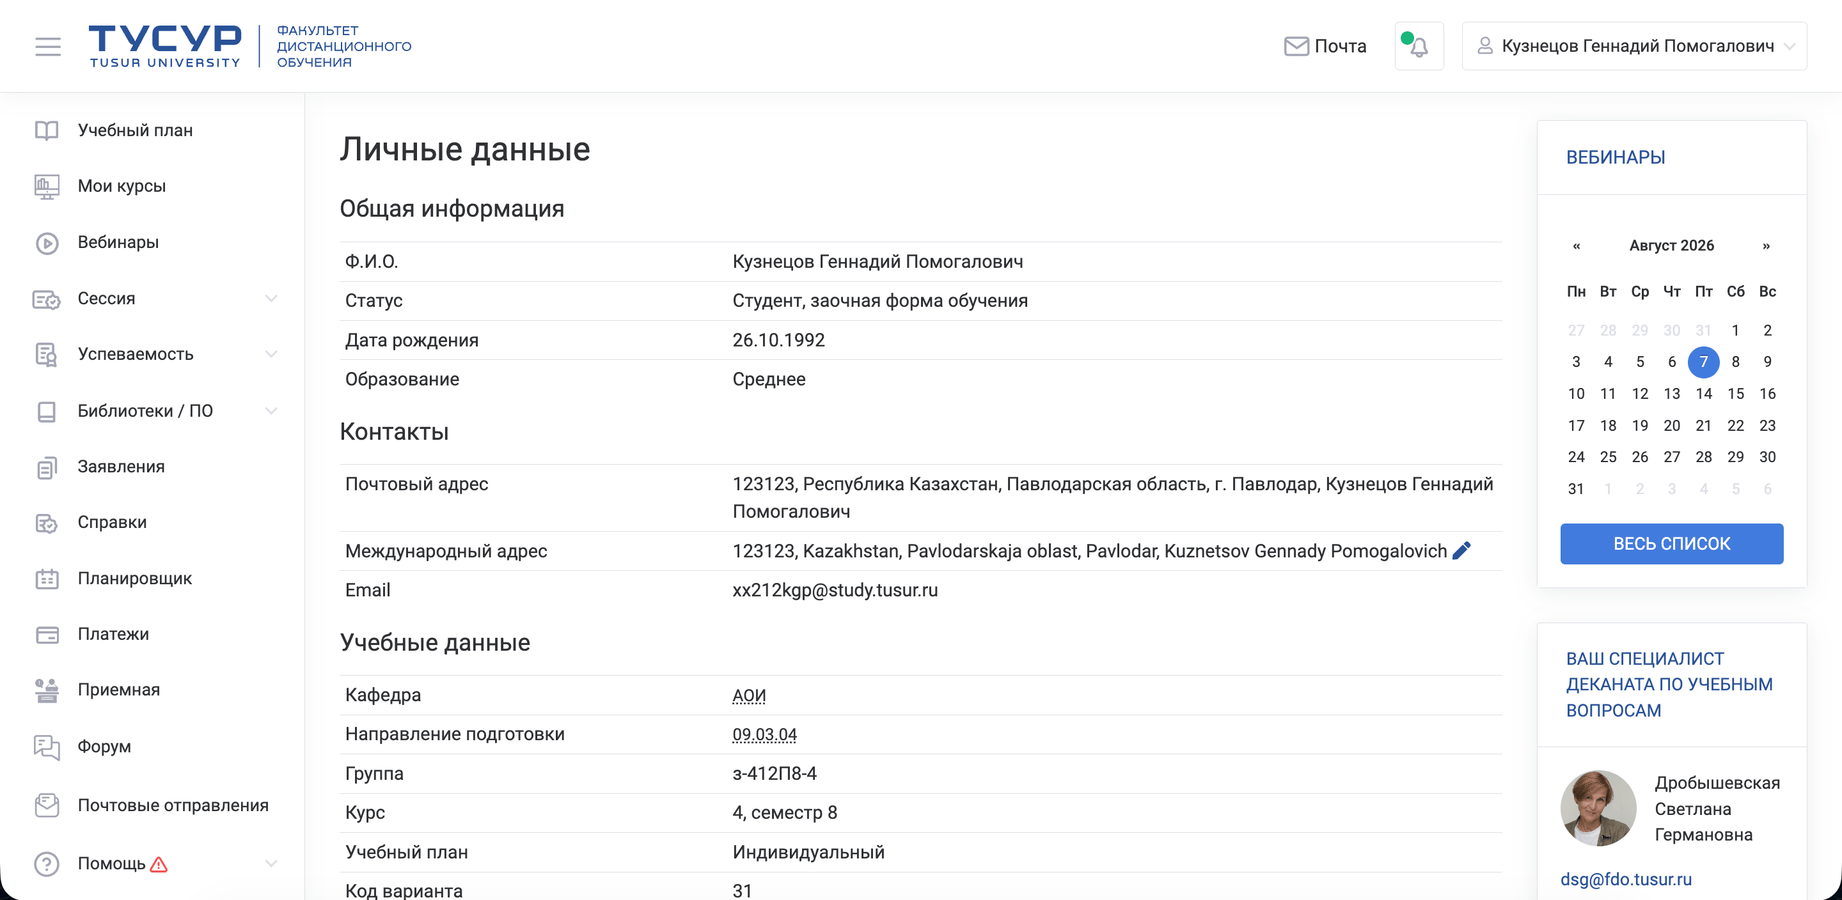Click the Планировщик calendar icon
1842x900 pixels.
coord(47,578)
